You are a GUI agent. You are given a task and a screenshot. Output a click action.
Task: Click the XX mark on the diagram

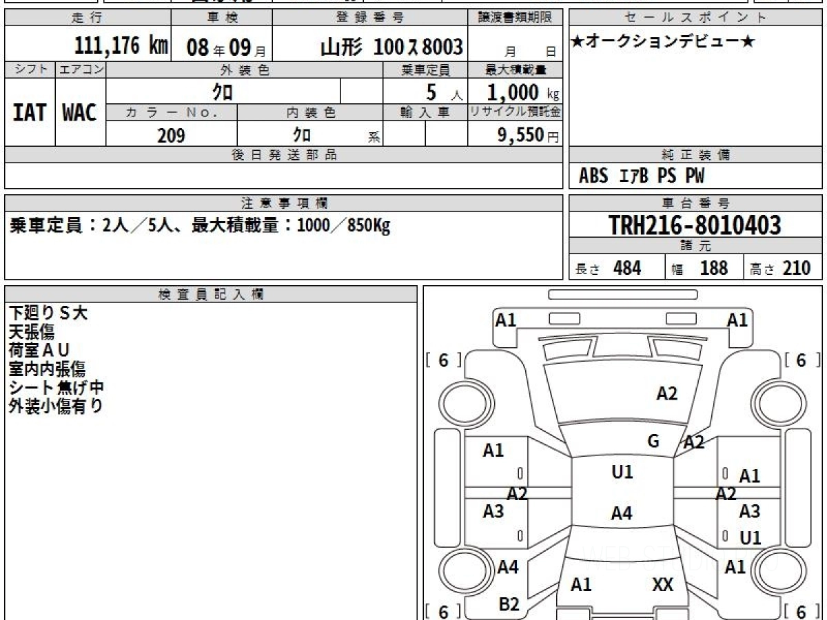tap(662, 586)
